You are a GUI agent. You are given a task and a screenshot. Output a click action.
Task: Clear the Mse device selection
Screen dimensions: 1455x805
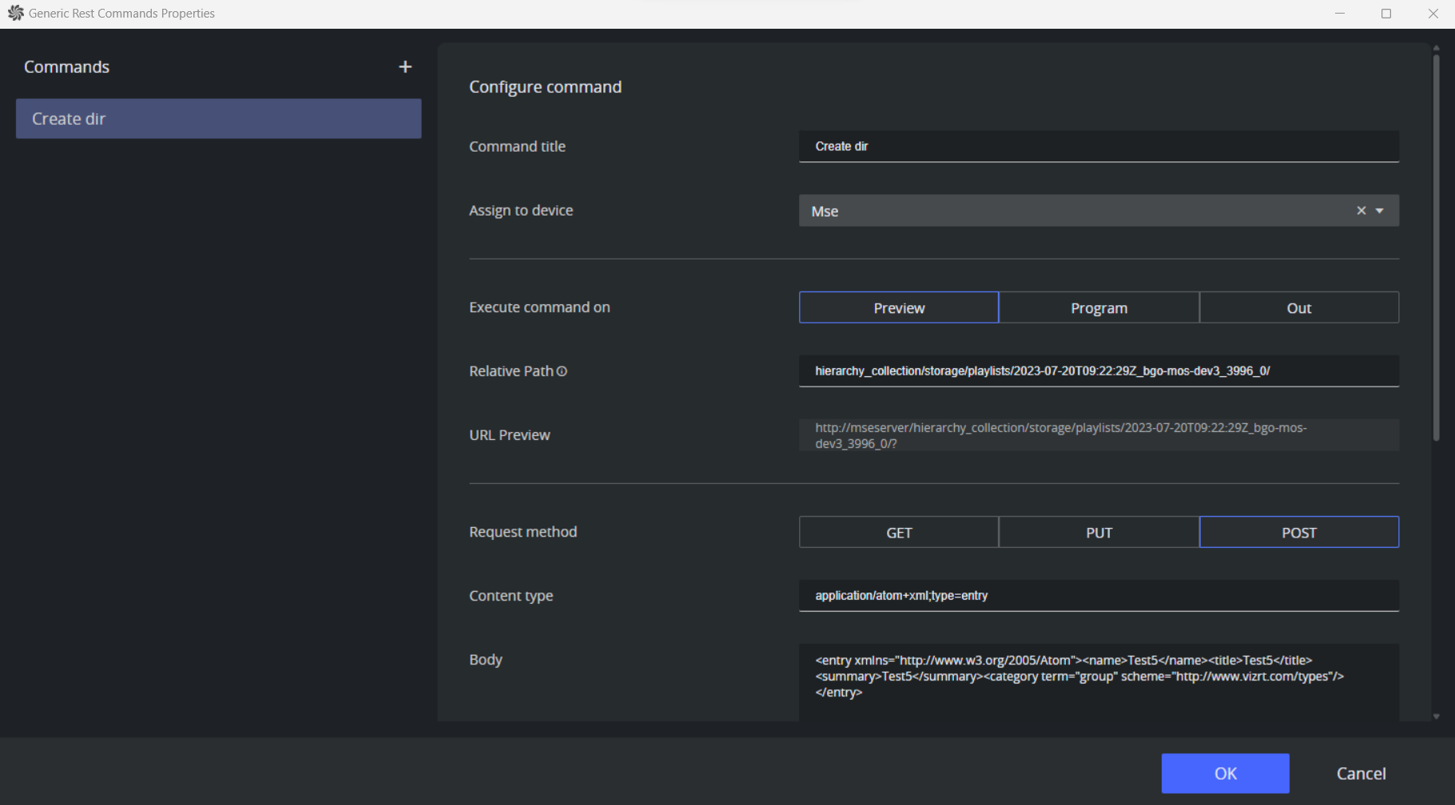[1361, 211]
